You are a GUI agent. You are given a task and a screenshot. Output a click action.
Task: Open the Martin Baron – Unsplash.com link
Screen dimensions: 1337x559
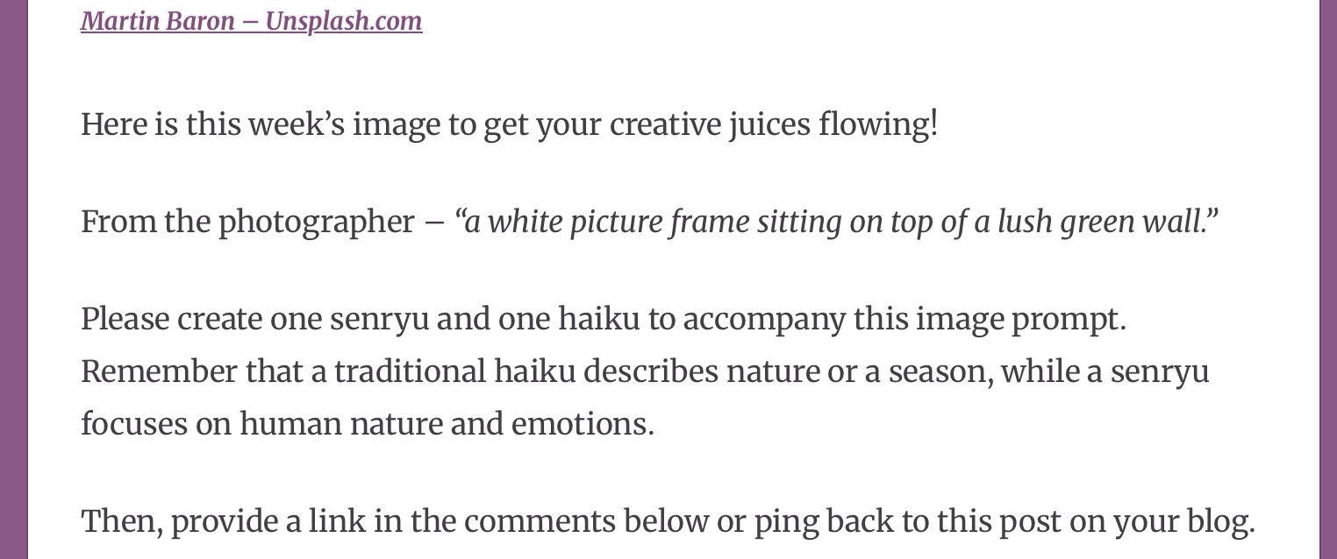coord(251,21)
